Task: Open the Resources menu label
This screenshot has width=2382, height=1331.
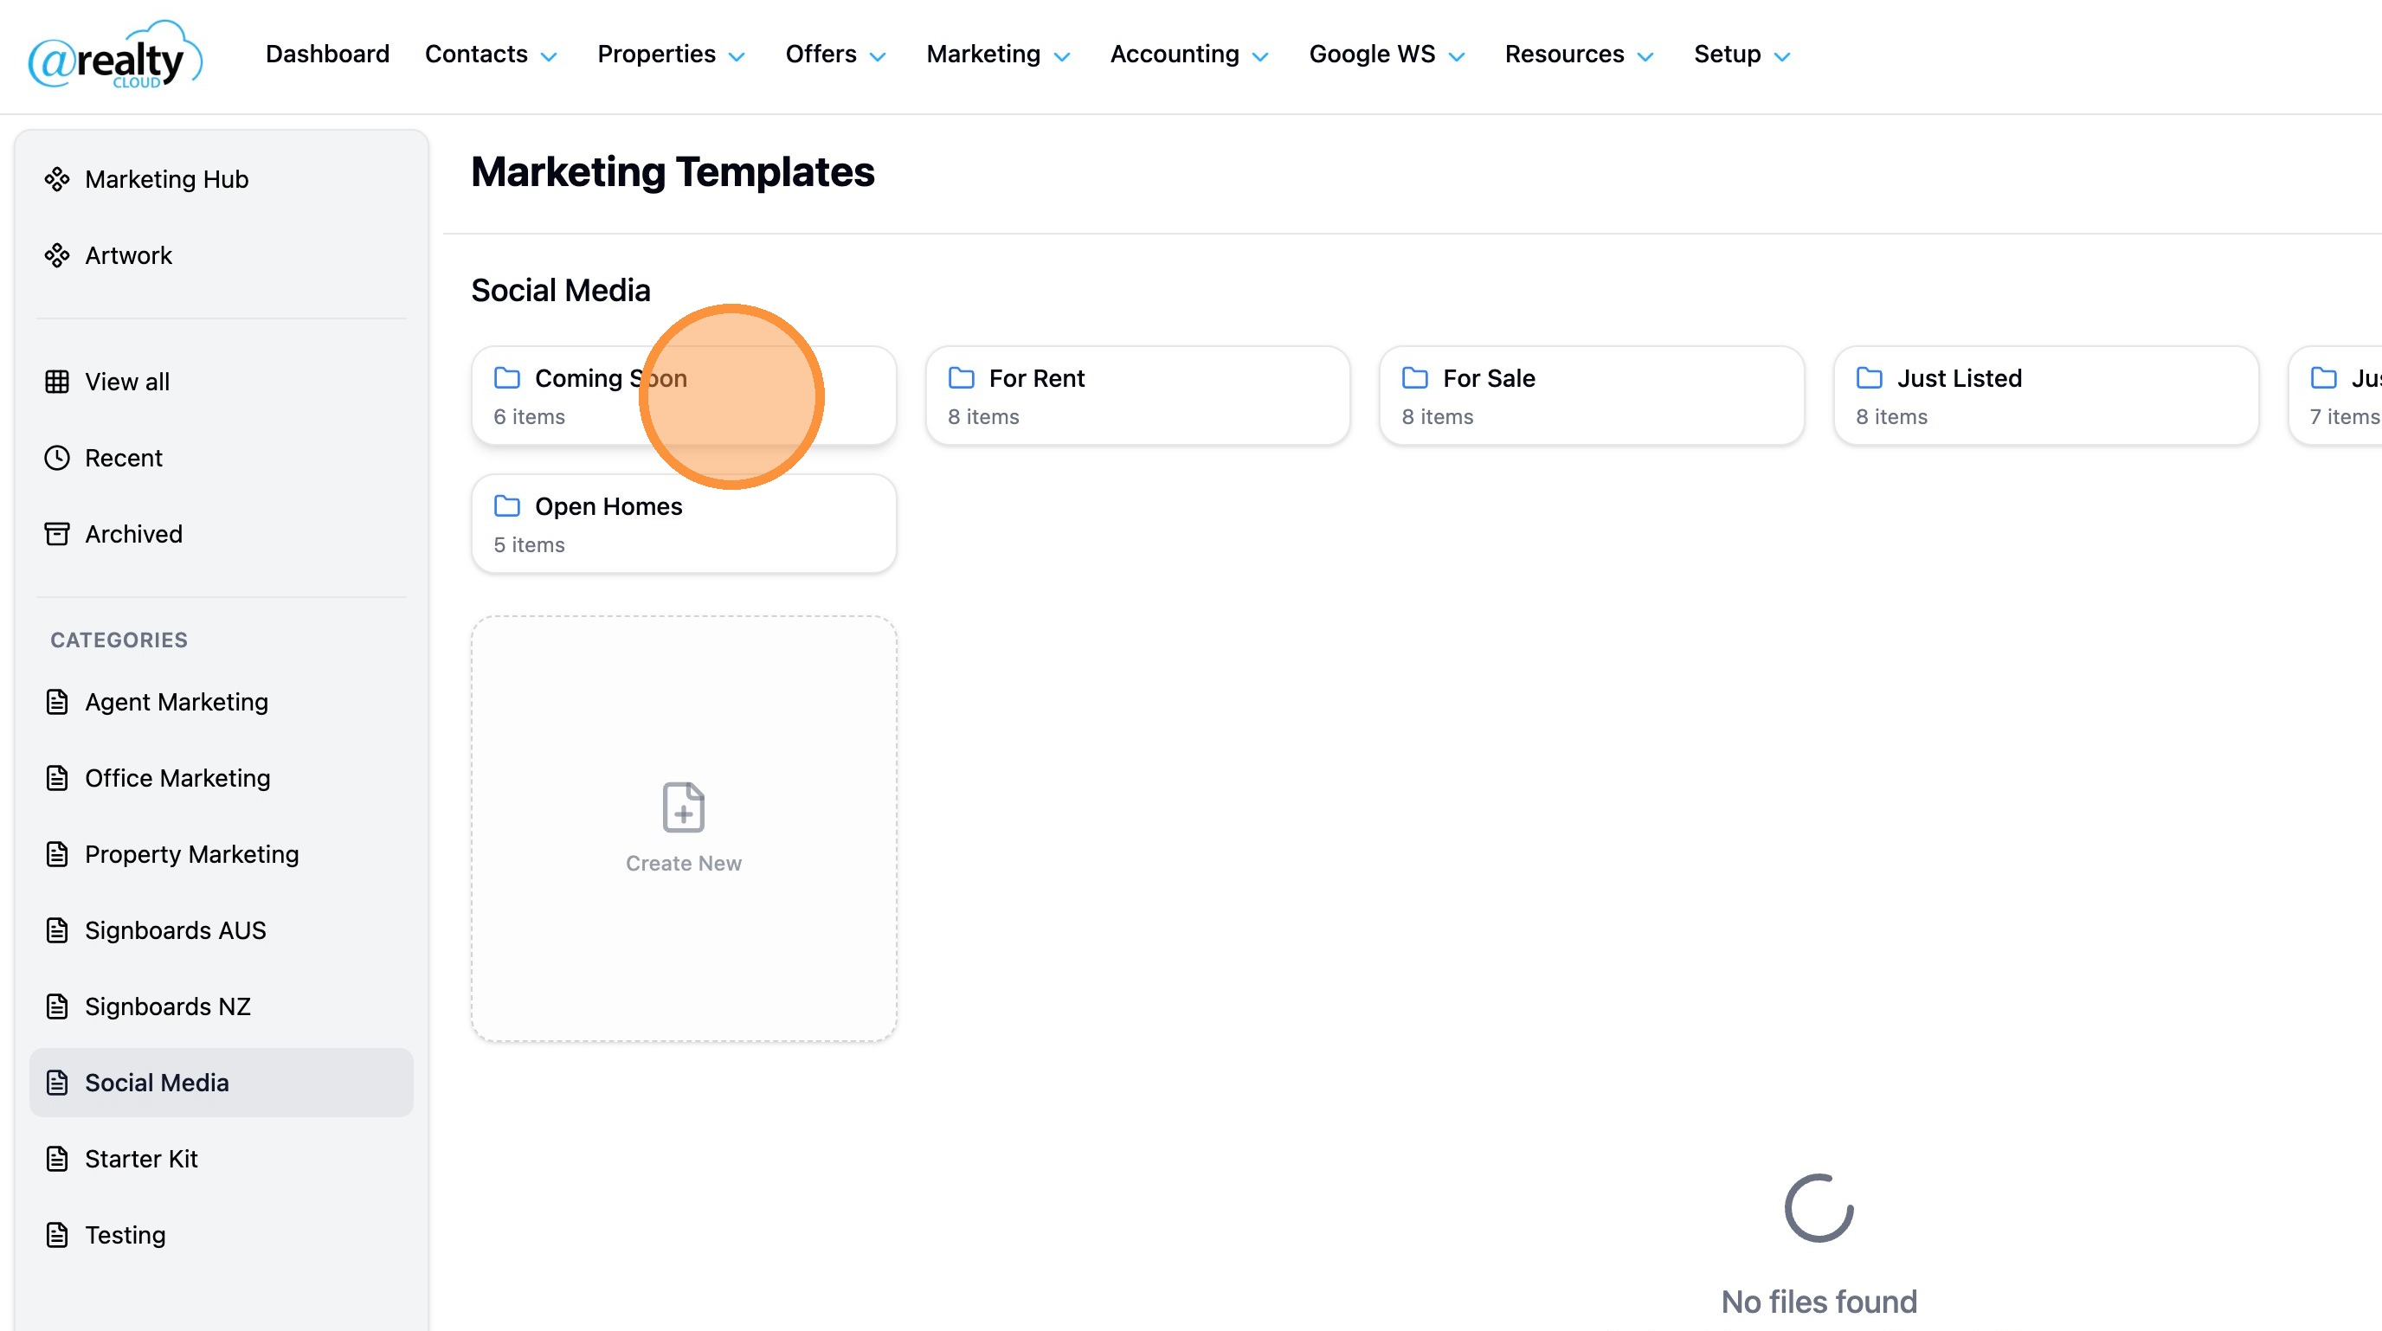Action: (1565, 55)
